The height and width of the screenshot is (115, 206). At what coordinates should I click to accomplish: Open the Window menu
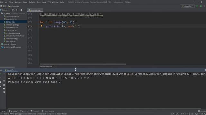[x=55, y=2]
